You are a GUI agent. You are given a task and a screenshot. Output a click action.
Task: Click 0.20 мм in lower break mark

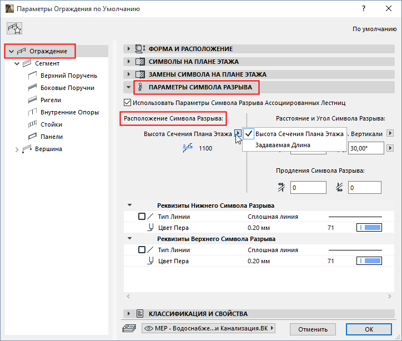(x=258, y=228)
